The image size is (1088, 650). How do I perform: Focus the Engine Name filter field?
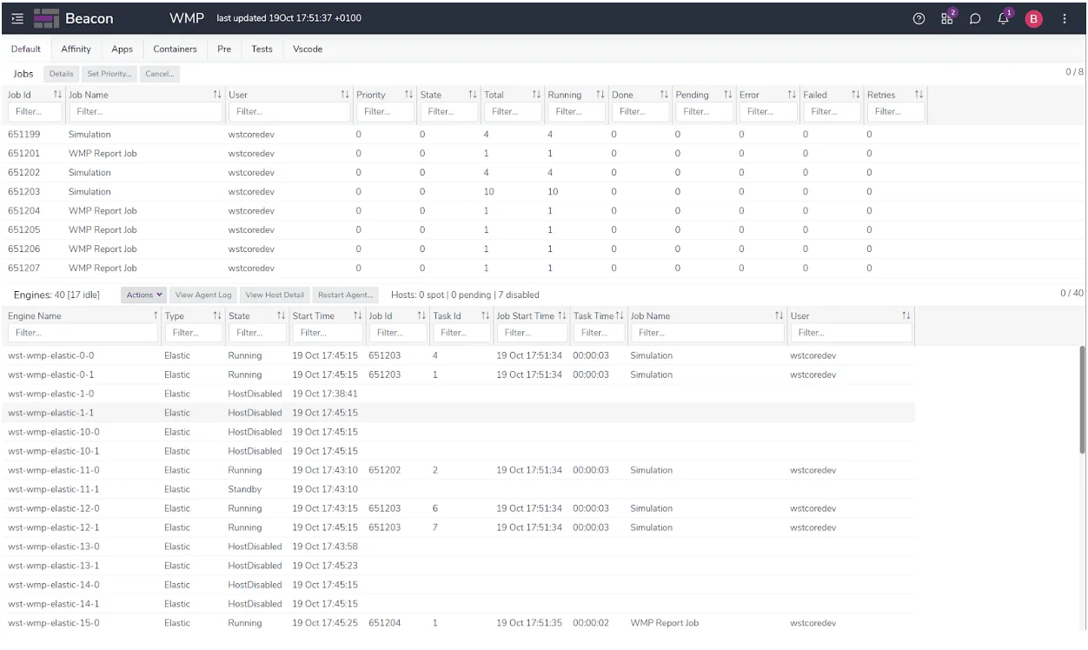[80, 333]
